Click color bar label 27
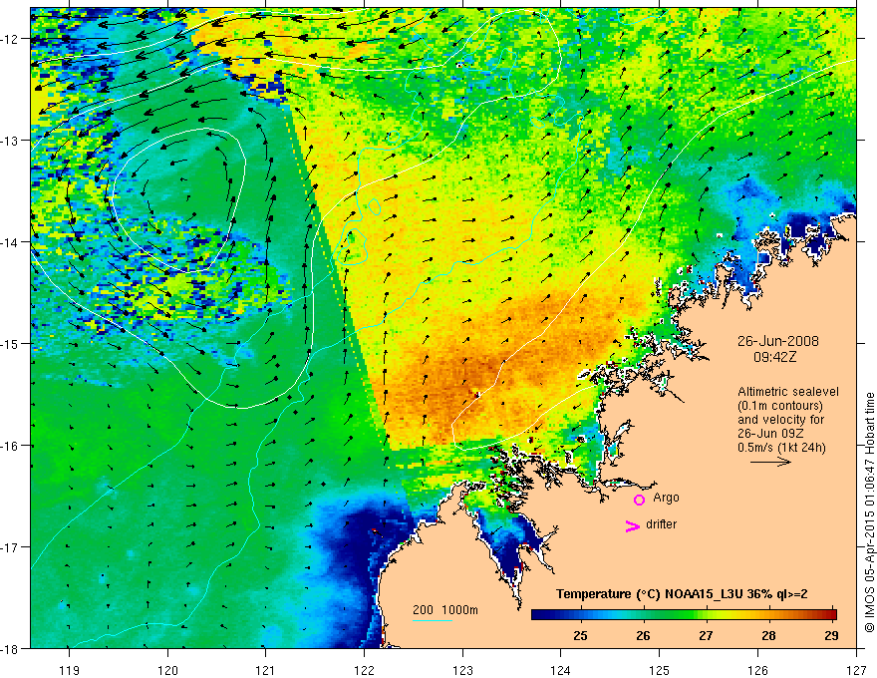The width and height of the screenshot is (877, 678). pyautogui.click(x=706, y=635)
